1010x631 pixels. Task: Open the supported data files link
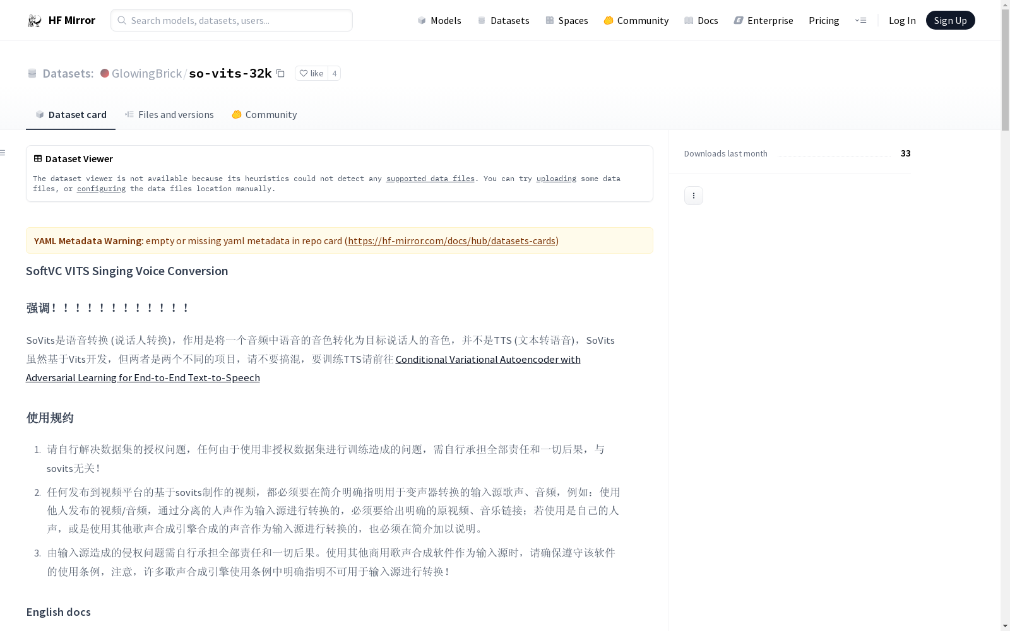point(430,179)
